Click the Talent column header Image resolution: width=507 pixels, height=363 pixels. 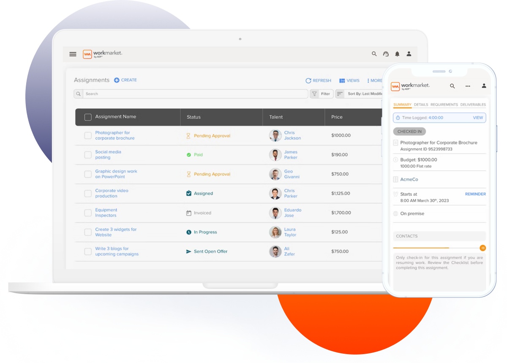pos(276,117)
